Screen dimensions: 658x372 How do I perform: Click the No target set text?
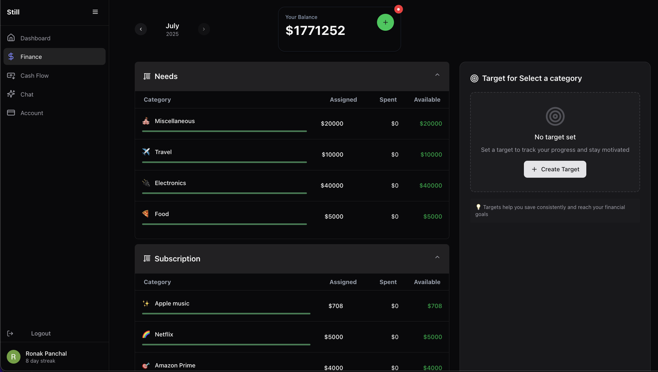click(555, 137)
